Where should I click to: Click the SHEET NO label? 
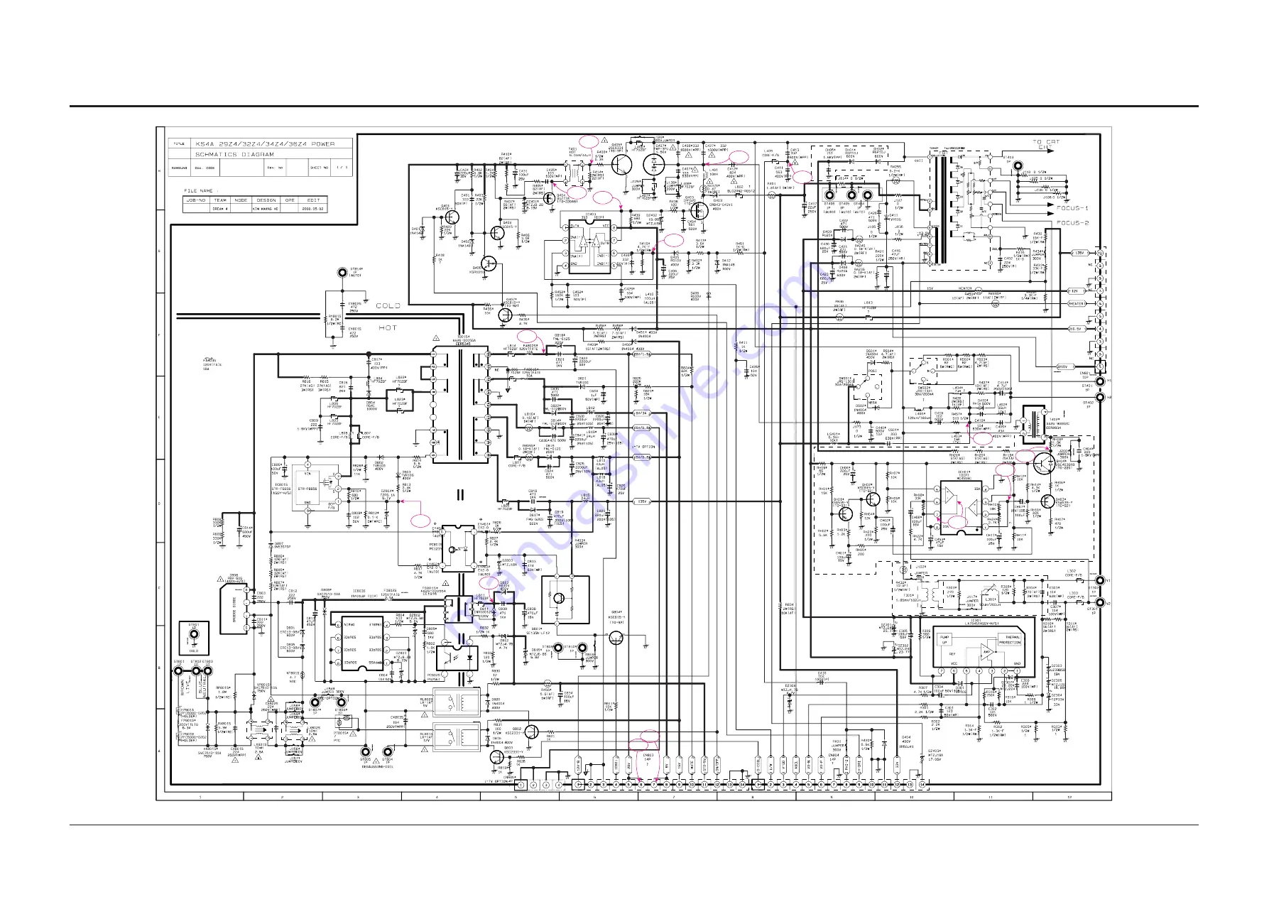[319, 168]
